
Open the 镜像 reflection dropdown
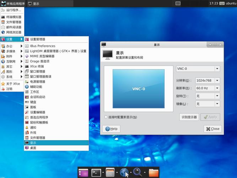coord(208,104)
